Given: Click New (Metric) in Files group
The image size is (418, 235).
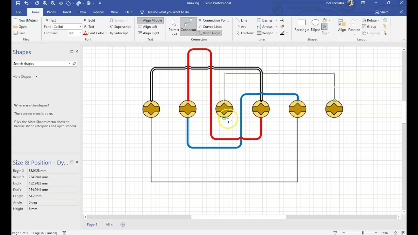Looking at the screenshot, I should click(25, 20).
